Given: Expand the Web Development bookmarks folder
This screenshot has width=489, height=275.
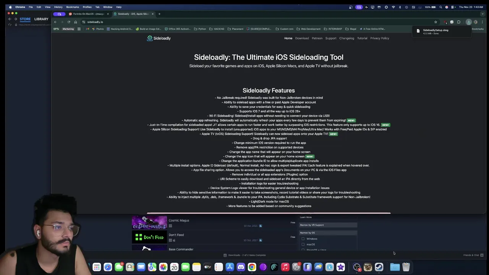Looking at the screenshot, I should point(308,29).
